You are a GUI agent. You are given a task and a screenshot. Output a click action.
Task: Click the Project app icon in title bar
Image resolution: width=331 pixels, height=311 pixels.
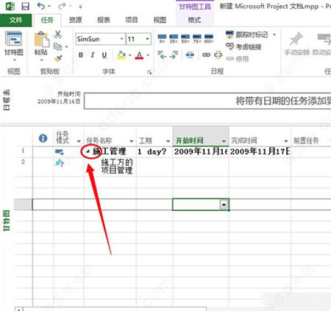pos(10,6)
